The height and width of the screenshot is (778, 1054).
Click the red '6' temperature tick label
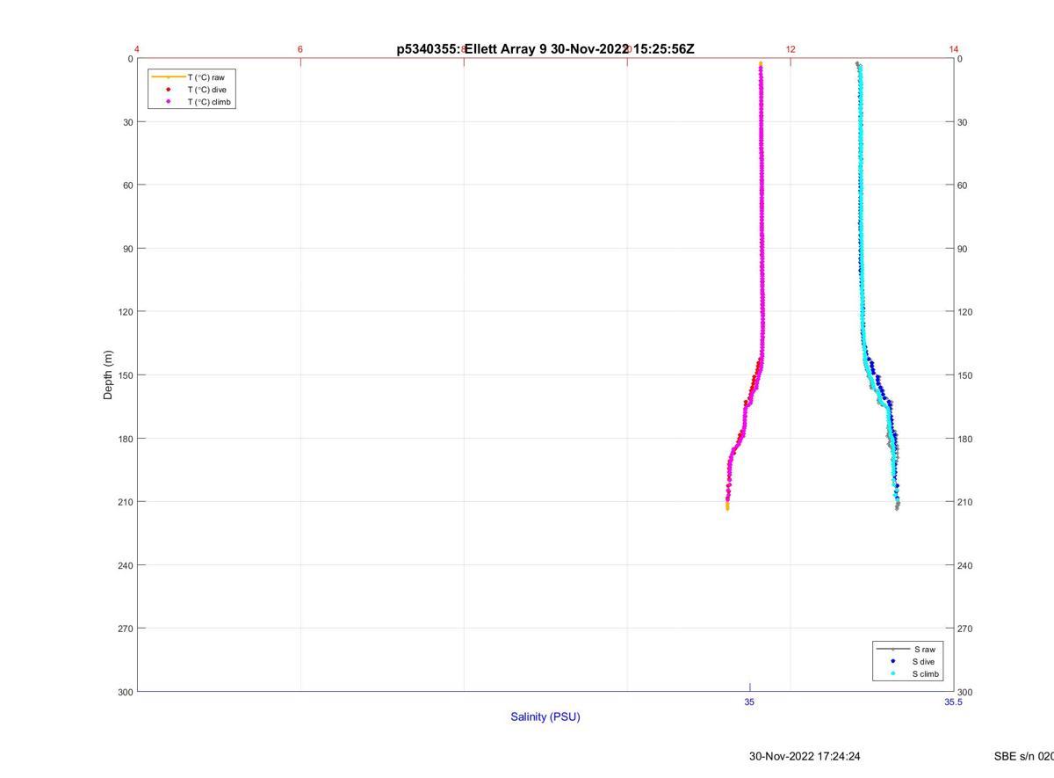click(x=300, y=49)
